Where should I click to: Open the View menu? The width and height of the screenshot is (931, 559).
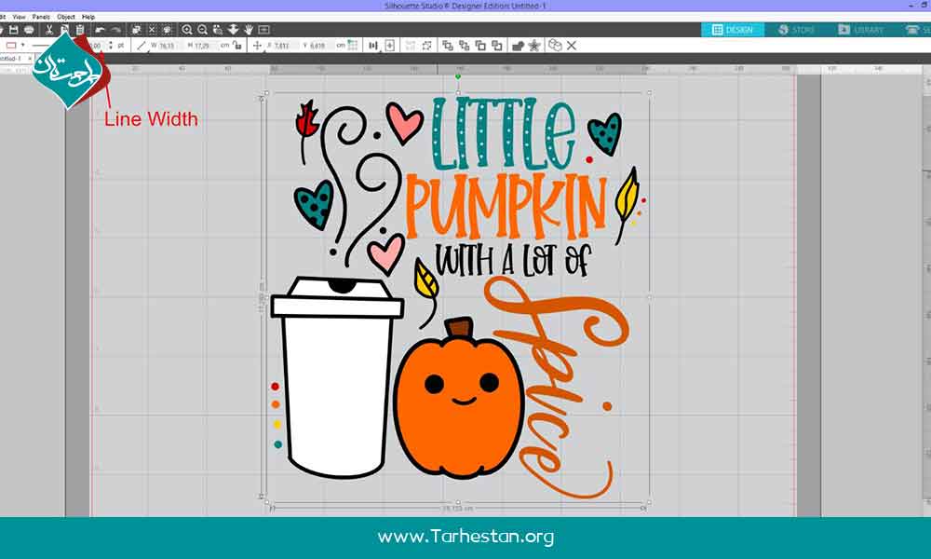tap(19, 17)
